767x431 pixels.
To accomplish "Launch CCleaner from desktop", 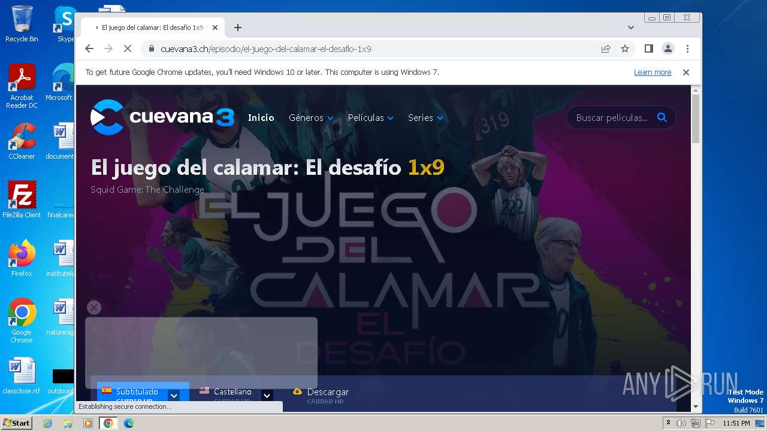I will click(x=22, y=141).
